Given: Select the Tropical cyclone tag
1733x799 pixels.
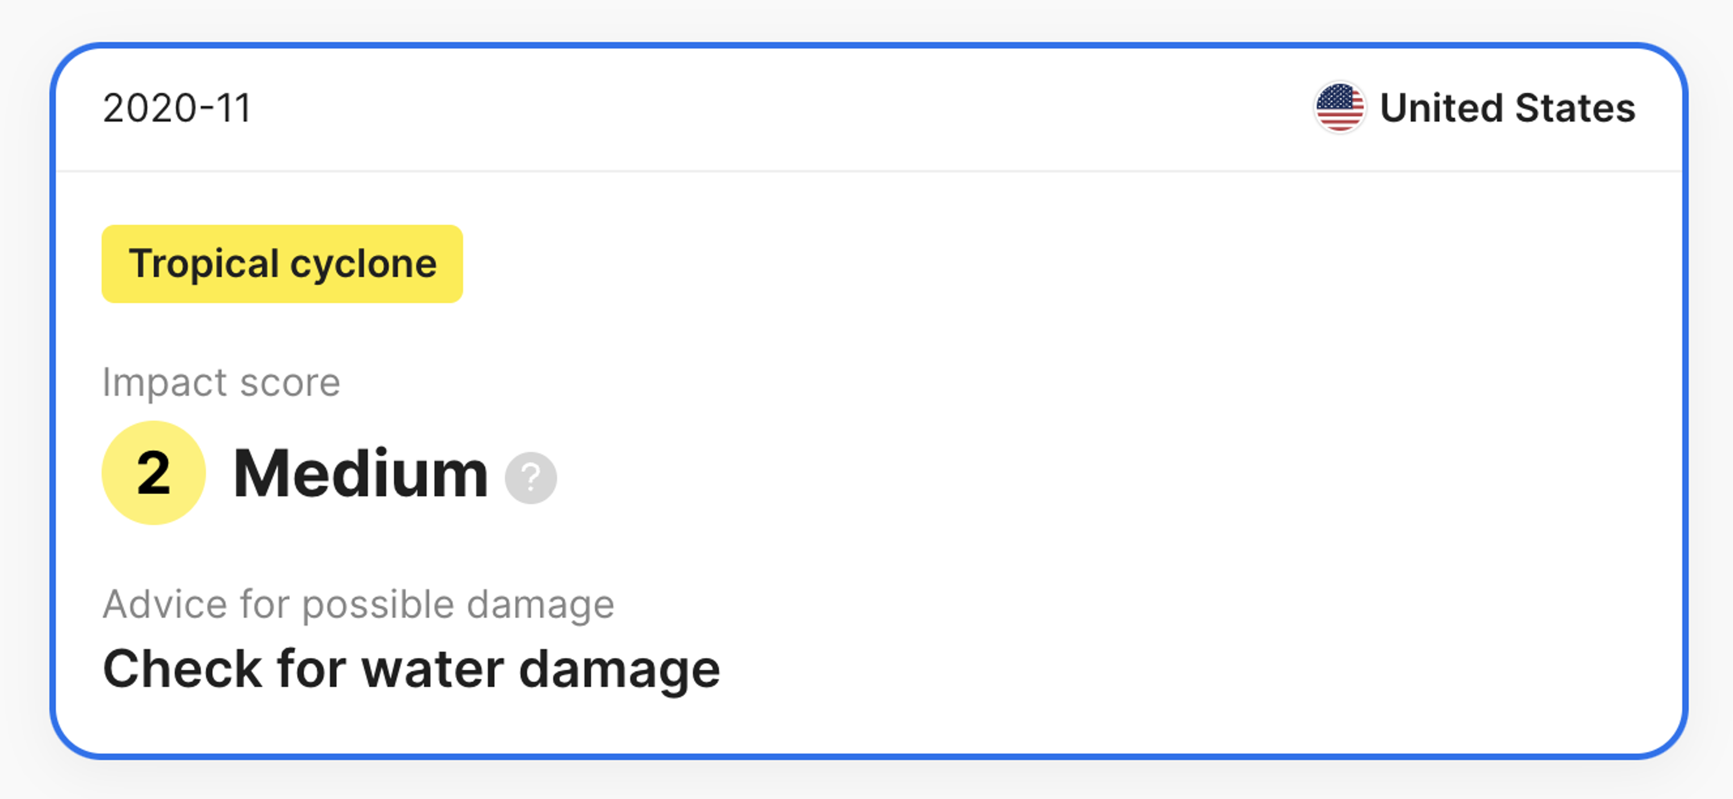Looking at the screenshot, I should (x=282, y=263).
